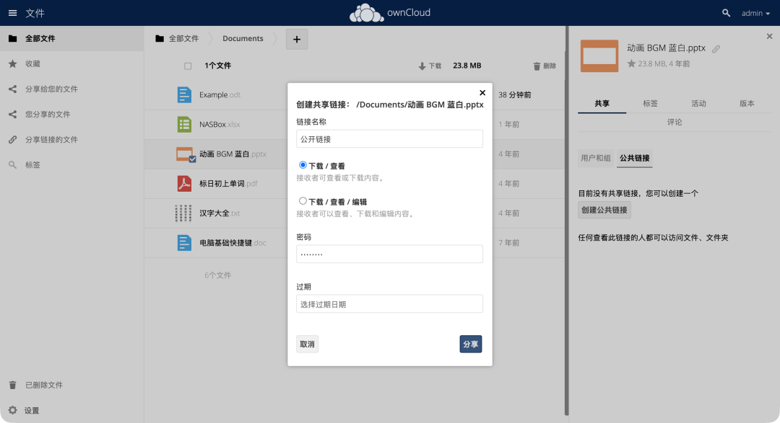Click the 链接名称 text field
The image size is (780, 423).
tap(389, 139)
